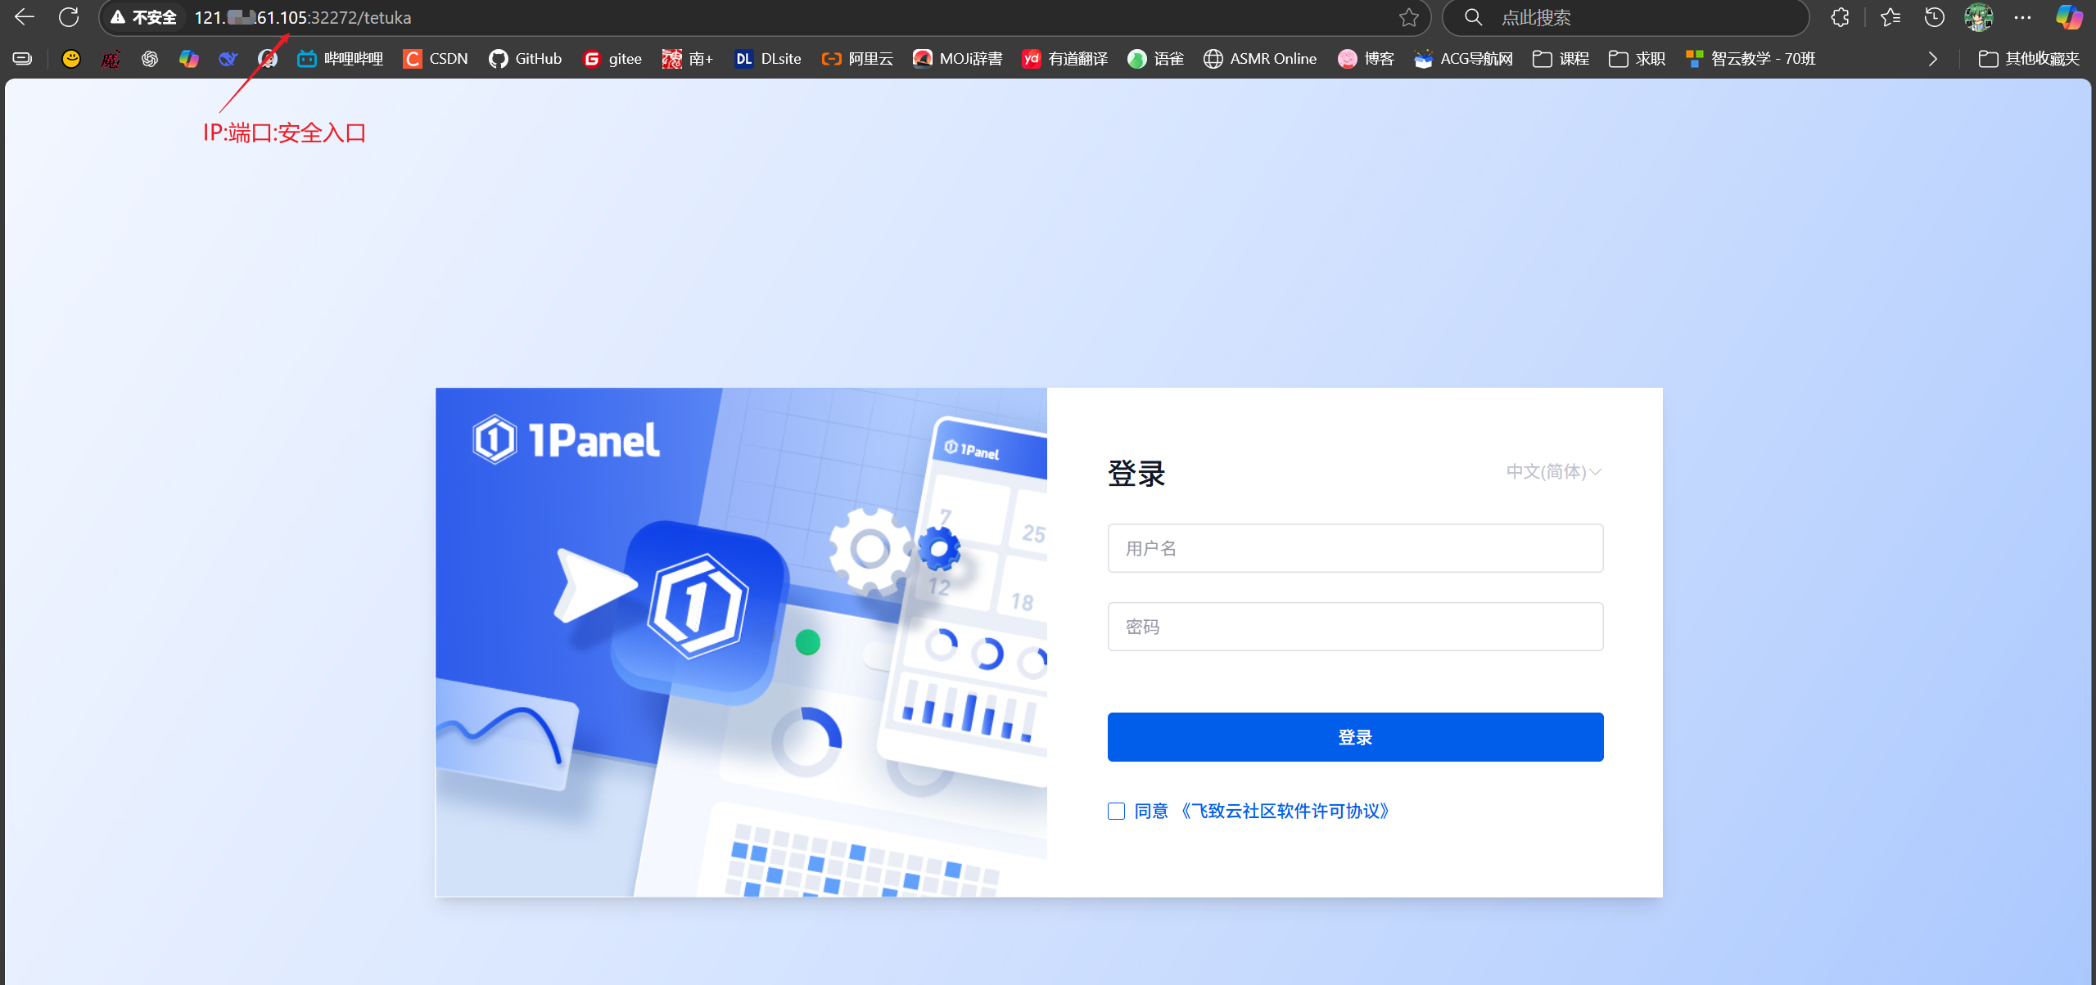Check the 同意 license agreement checkbox
This screenshot has height=985, width=2096.
[x=1116, y=811]
